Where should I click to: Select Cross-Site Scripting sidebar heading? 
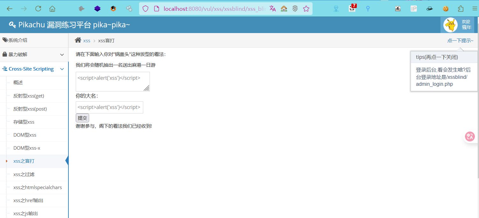31,69
